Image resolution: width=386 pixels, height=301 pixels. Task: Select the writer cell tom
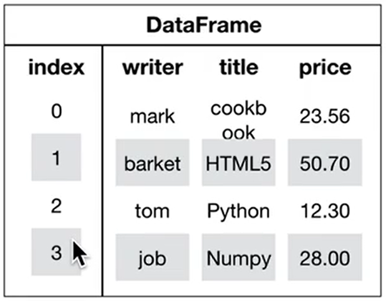152,211
